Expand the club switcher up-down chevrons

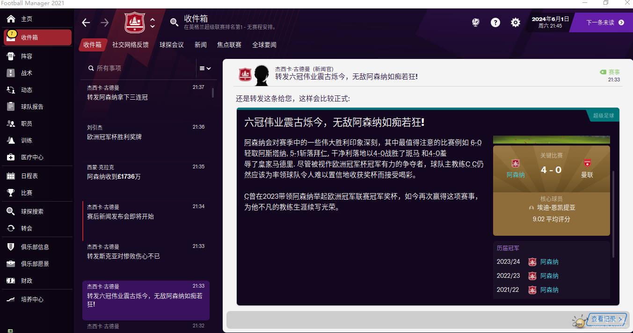[153, 22]
